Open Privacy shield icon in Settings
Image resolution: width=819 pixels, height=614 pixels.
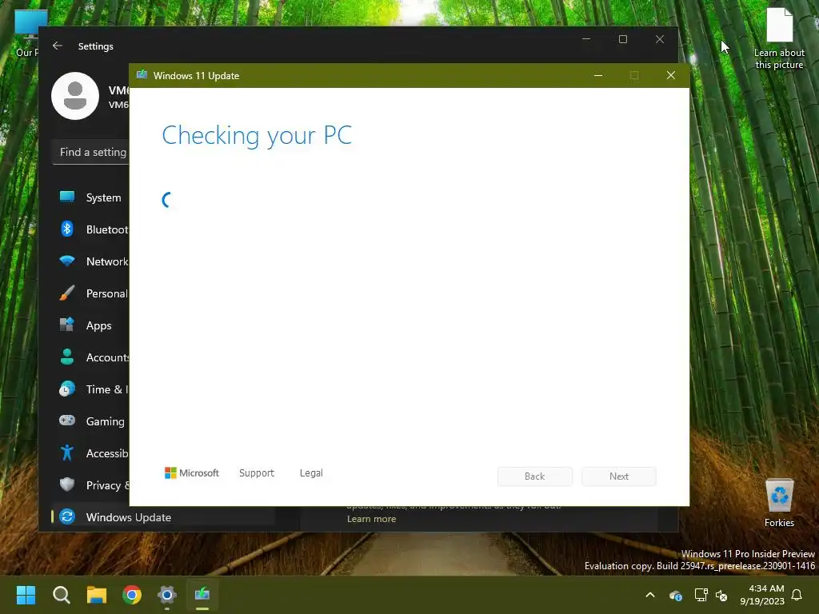tap(67, 484)
